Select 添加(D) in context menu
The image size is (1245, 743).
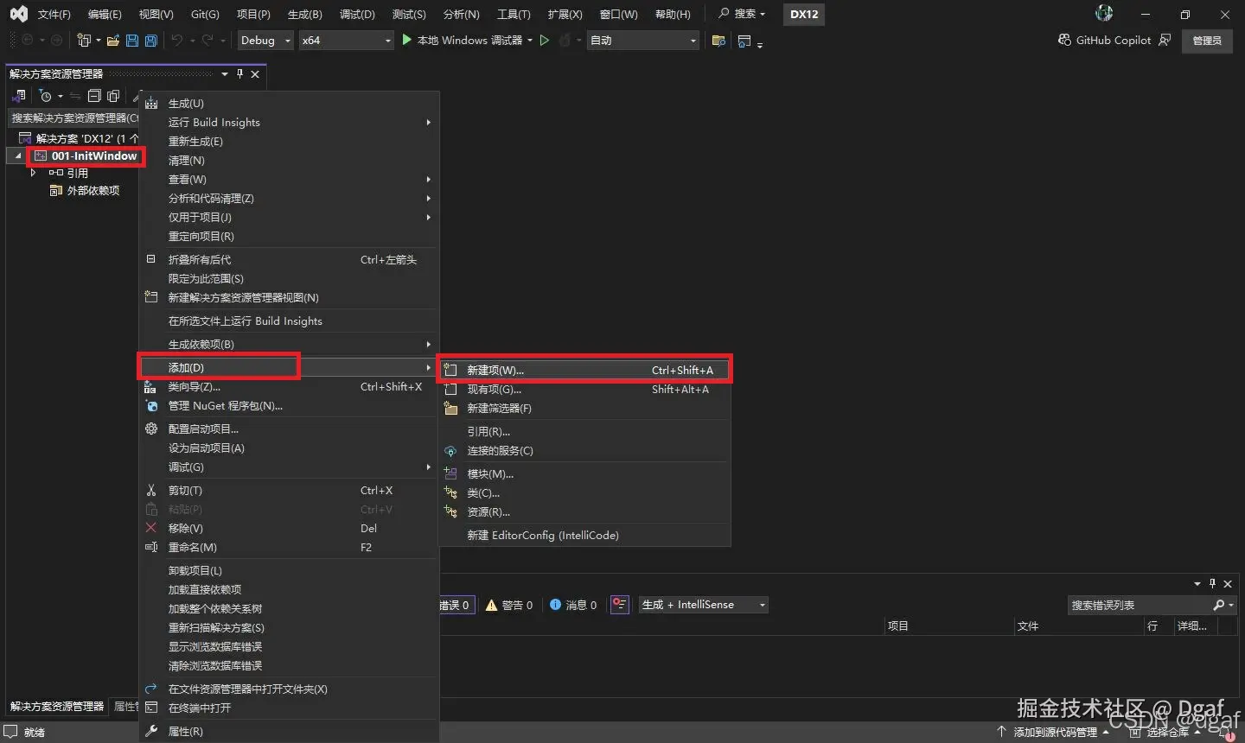(x=289, y=367)
